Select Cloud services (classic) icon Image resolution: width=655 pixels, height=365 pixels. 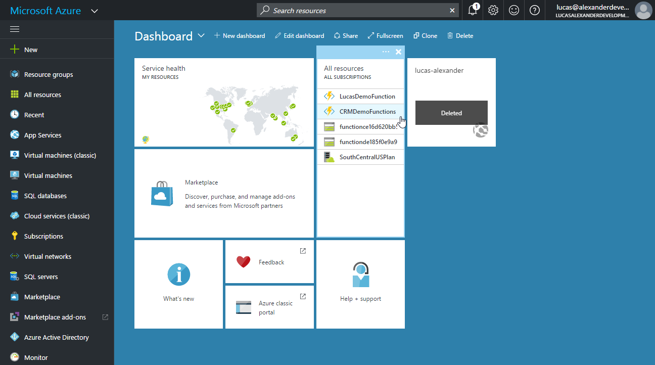(15, 216)
